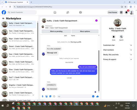Click the conversation list scrollbar

38,41
